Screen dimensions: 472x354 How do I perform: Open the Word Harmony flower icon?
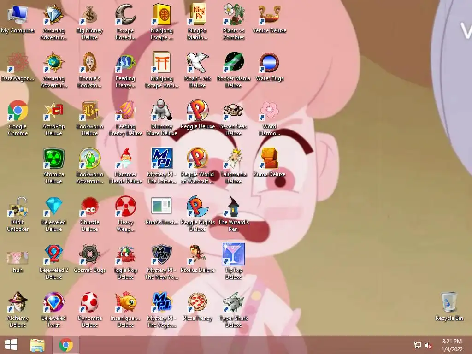pos(269,110)
